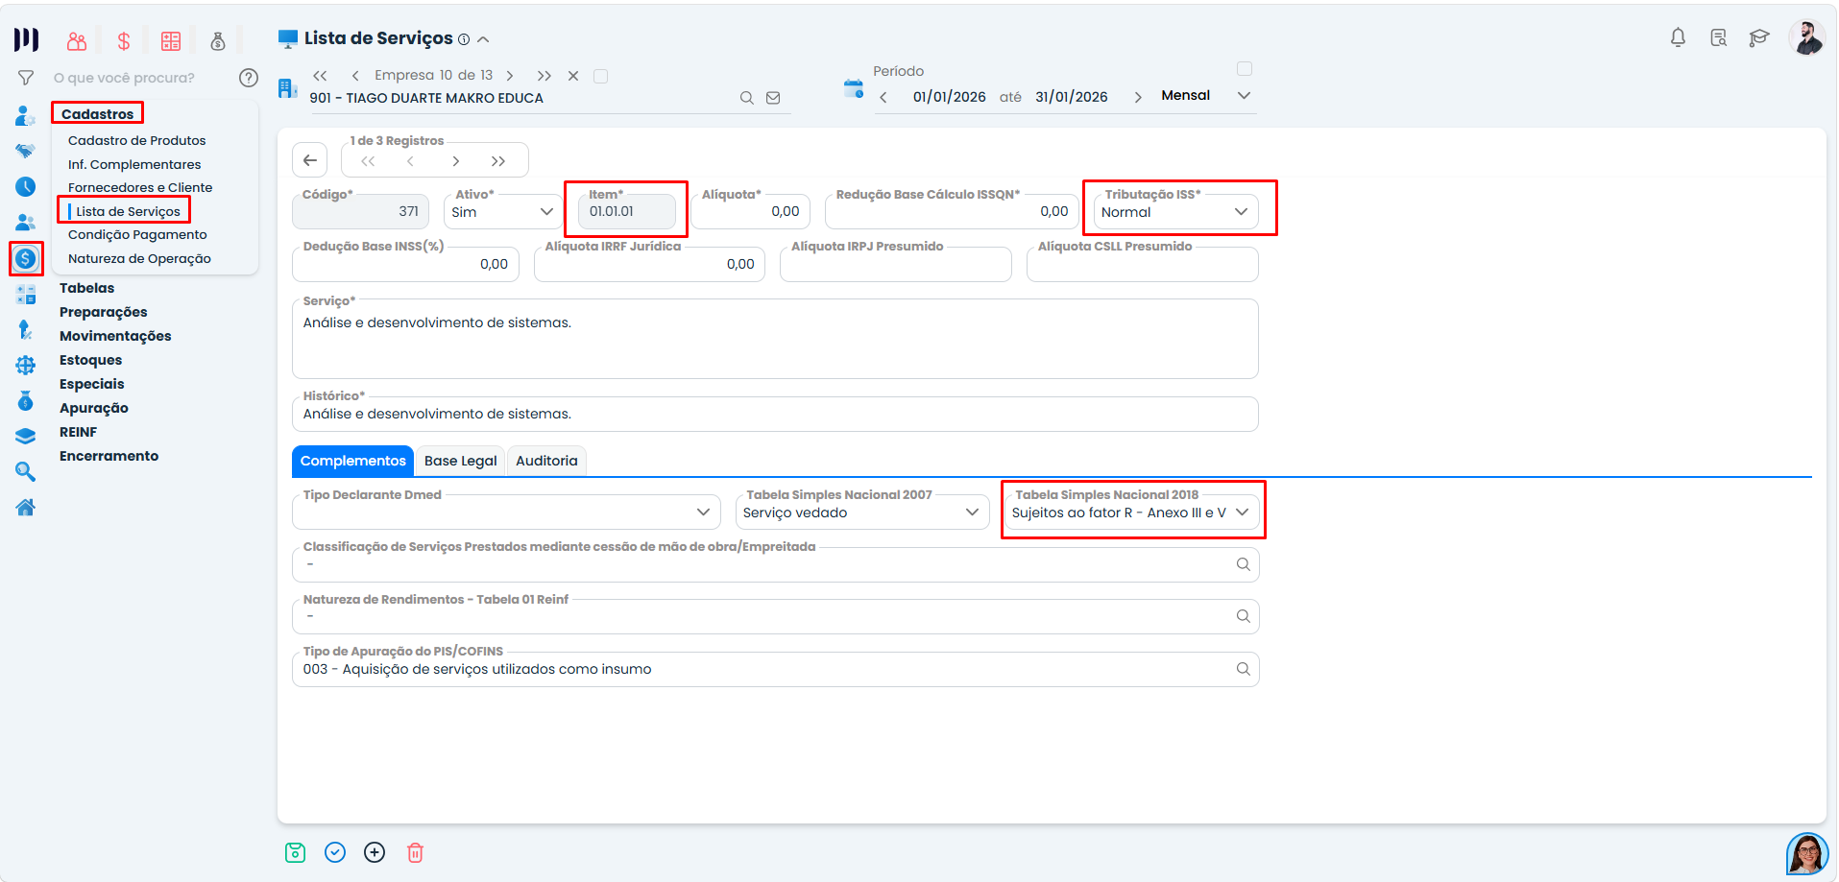The width and height of the screenshot is (1839, 882).
Task: Click the help question mark icon
Action: click(x=249, y=78)
